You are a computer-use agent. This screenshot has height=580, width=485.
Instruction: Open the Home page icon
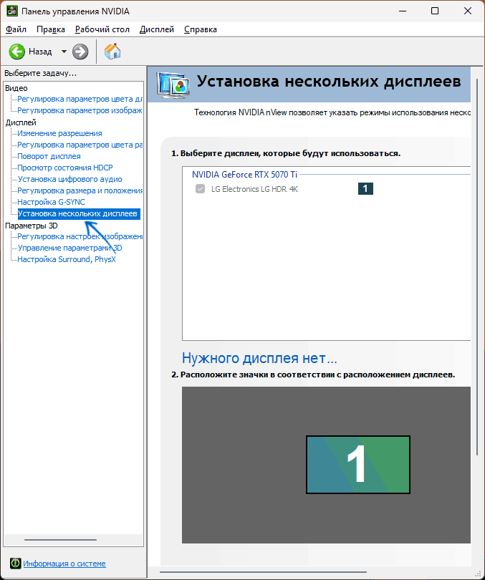pyautogui.click(x=112, y=52)
